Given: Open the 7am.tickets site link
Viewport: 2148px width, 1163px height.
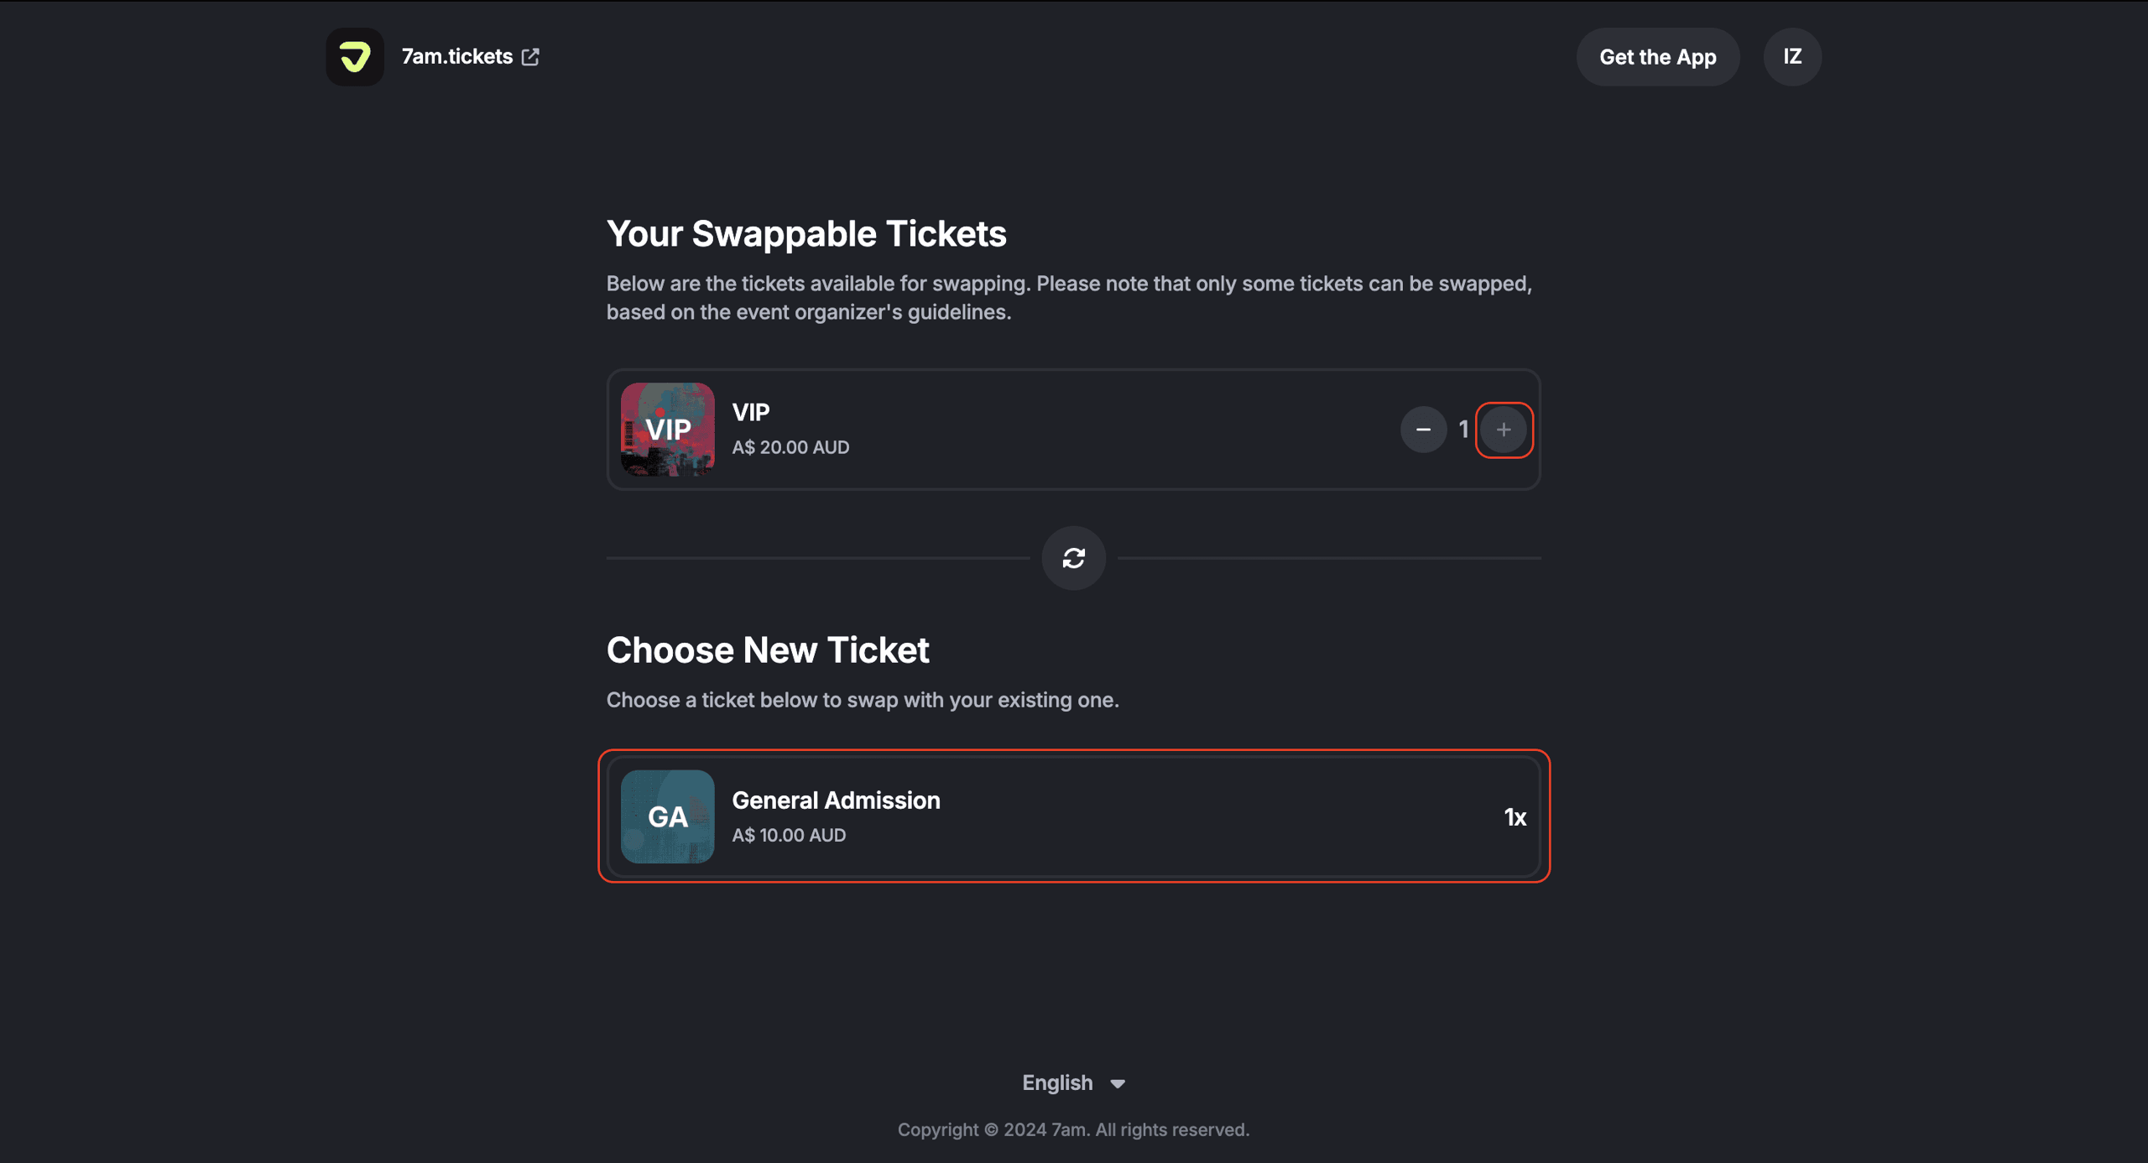Looking at the screenshot, I should click(456, 57).
